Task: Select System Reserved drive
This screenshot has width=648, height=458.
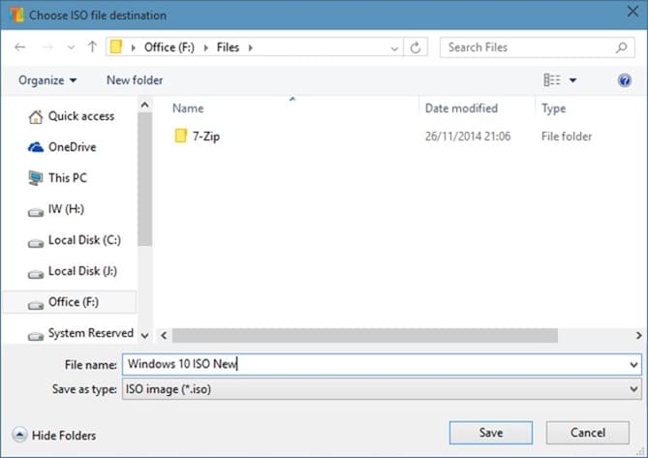Action: pos(91,333)
